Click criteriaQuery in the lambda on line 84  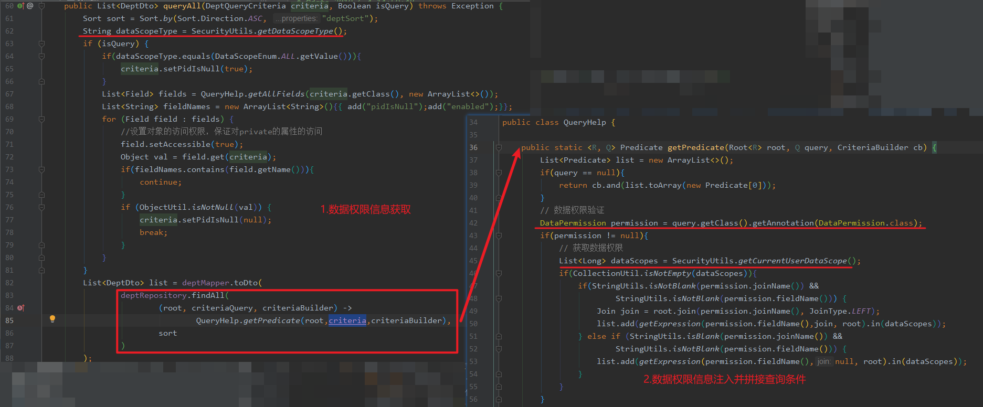tap(223, 308)
